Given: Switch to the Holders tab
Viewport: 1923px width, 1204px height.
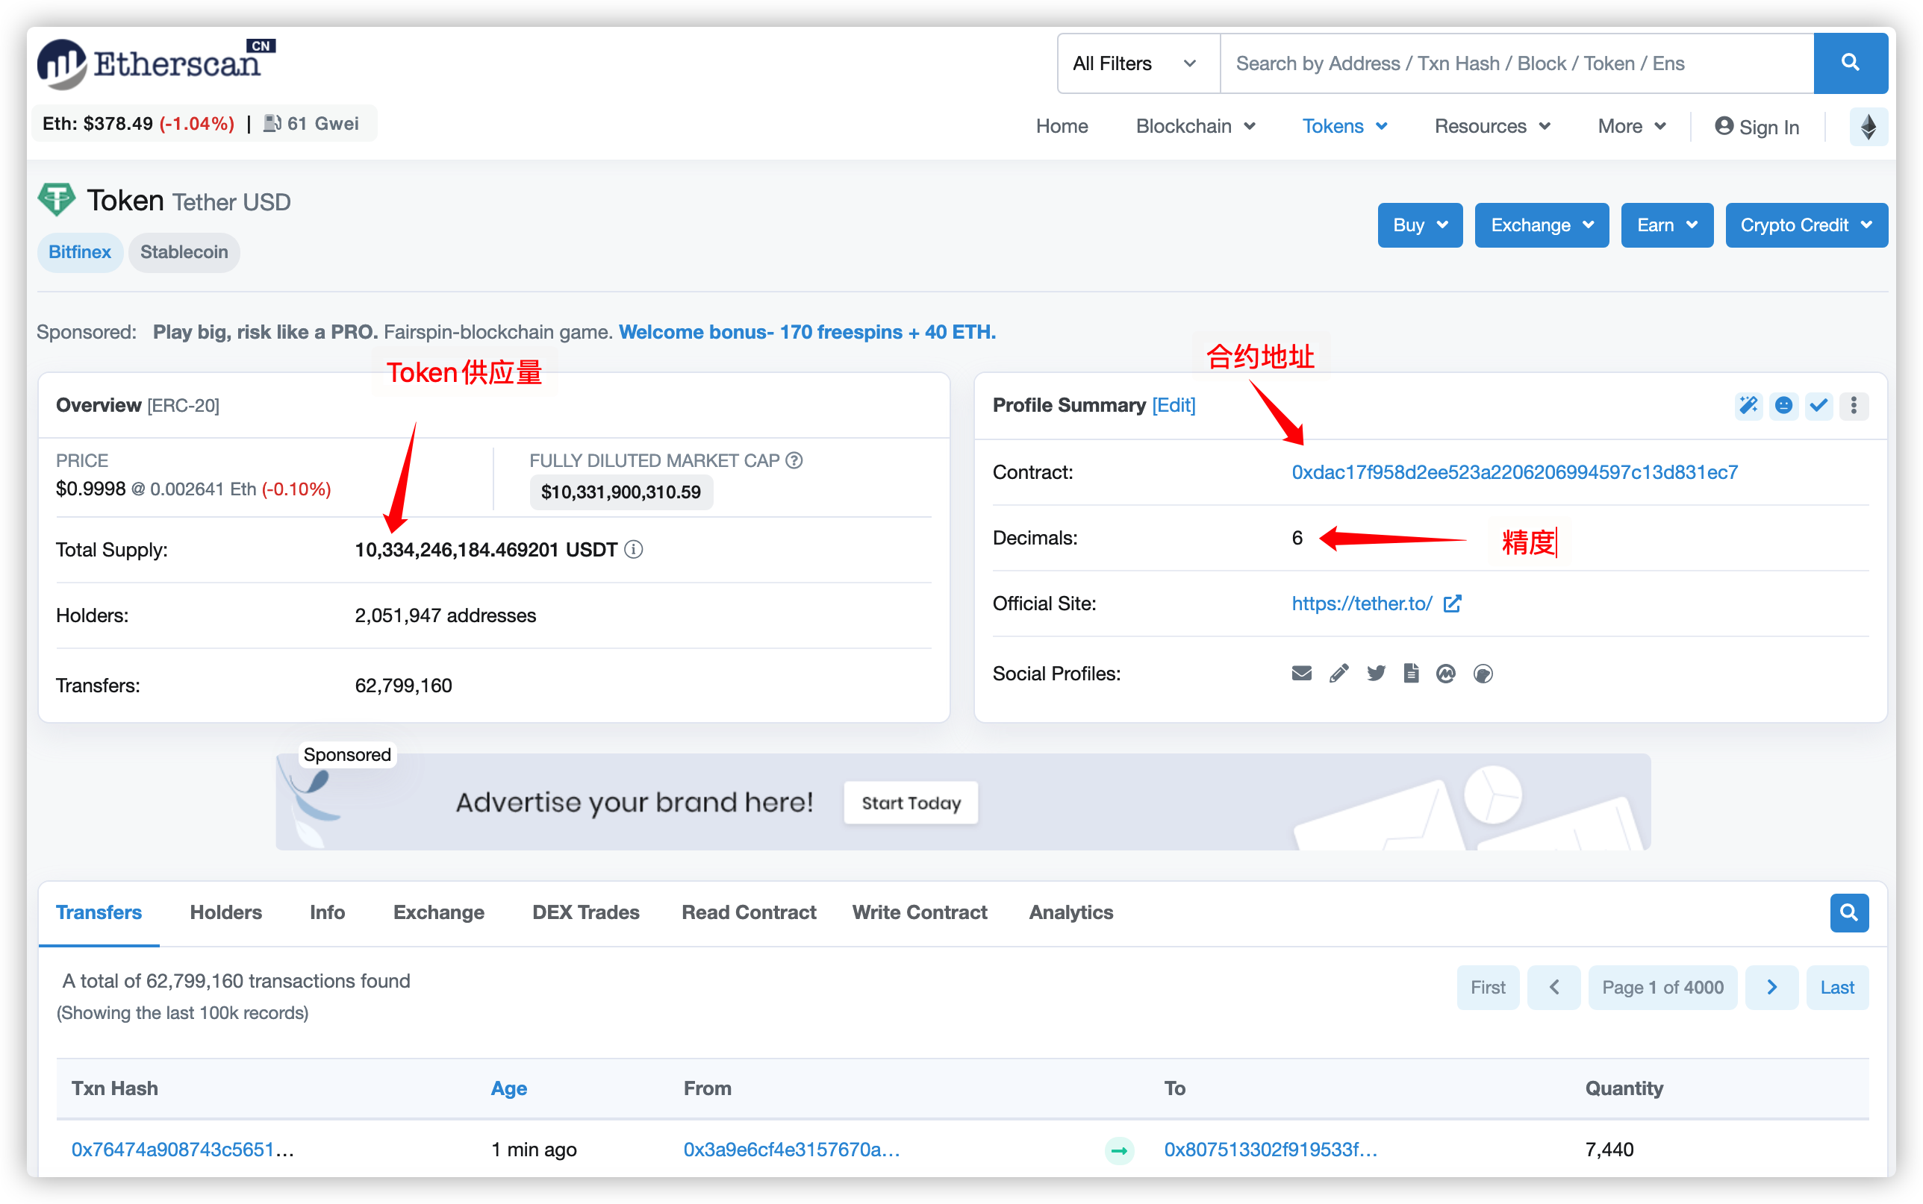Looking at the screenshot, I should (x=225, y=913).
